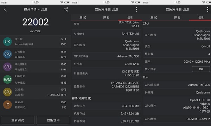Tap the GPU version value OpenGL ES 3.0
Image resolution: width=211 pixels, height=126 pixels.
[x=200, y=100]
